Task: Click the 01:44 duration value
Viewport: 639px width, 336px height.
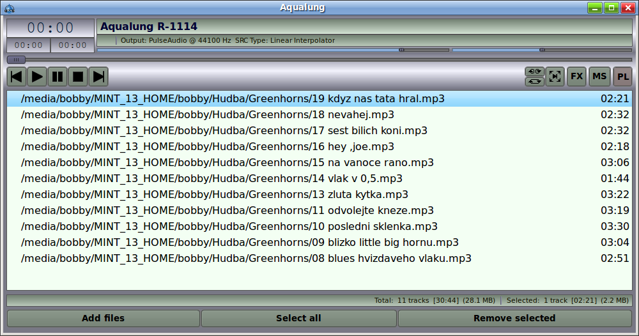Action: tap(615, 178)
